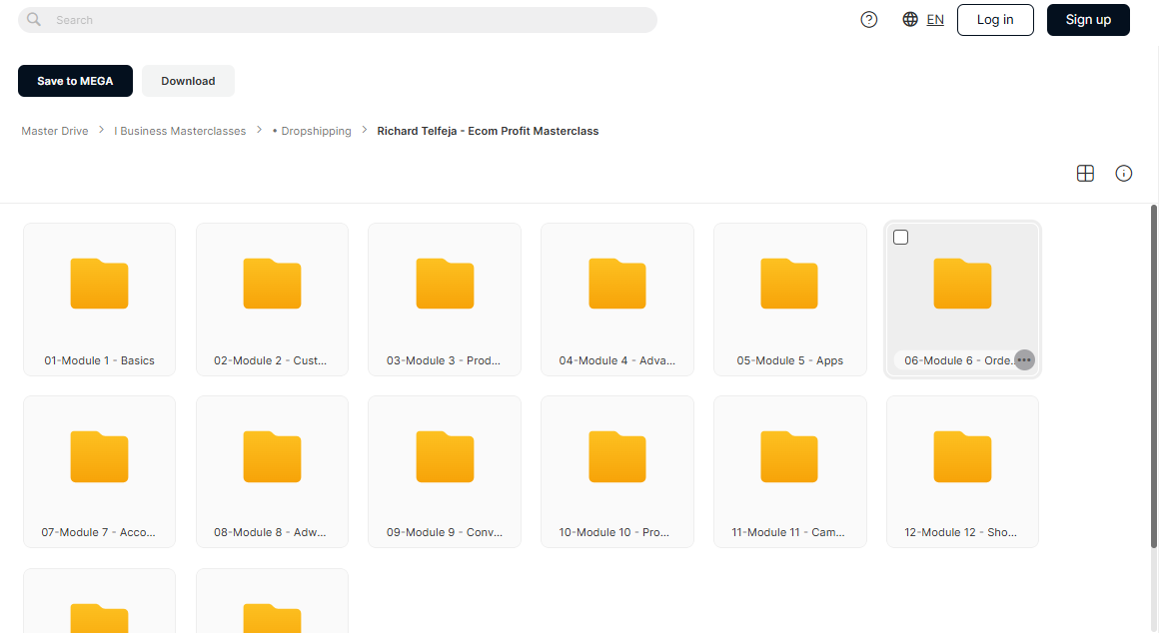
Task: Open the 03-Module 3 folder icon
Action: click(x=445, y=284)
